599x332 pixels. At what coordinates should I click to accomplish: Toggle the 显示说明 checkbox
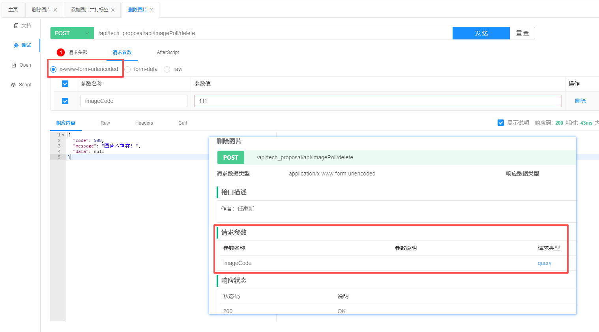[501, 123]
